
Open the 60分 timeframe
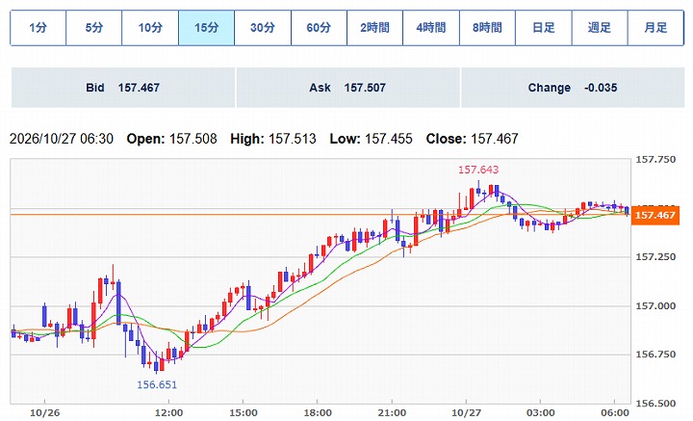[x=319, y=28]
